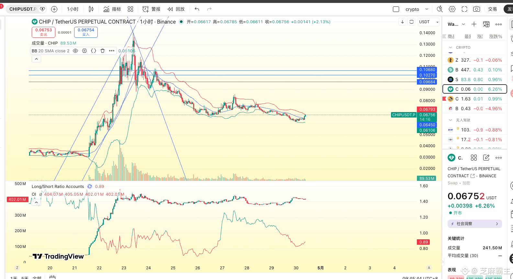Add a symbol to the watchlist
The height and width of the screenshot is (279, 513).
point(474,24)
